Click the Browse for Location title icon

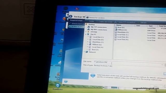click(x=87, y=18)
